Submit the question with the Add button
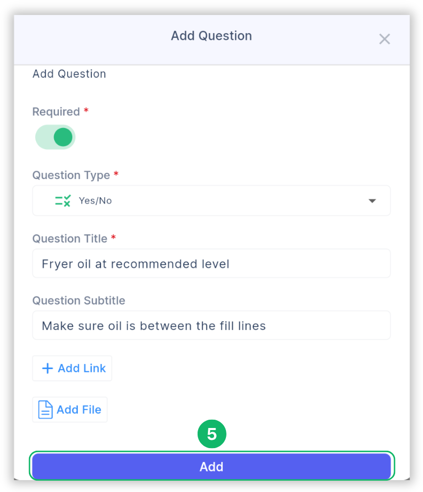Viewport: 423px width, 492px height. (211, 466)
